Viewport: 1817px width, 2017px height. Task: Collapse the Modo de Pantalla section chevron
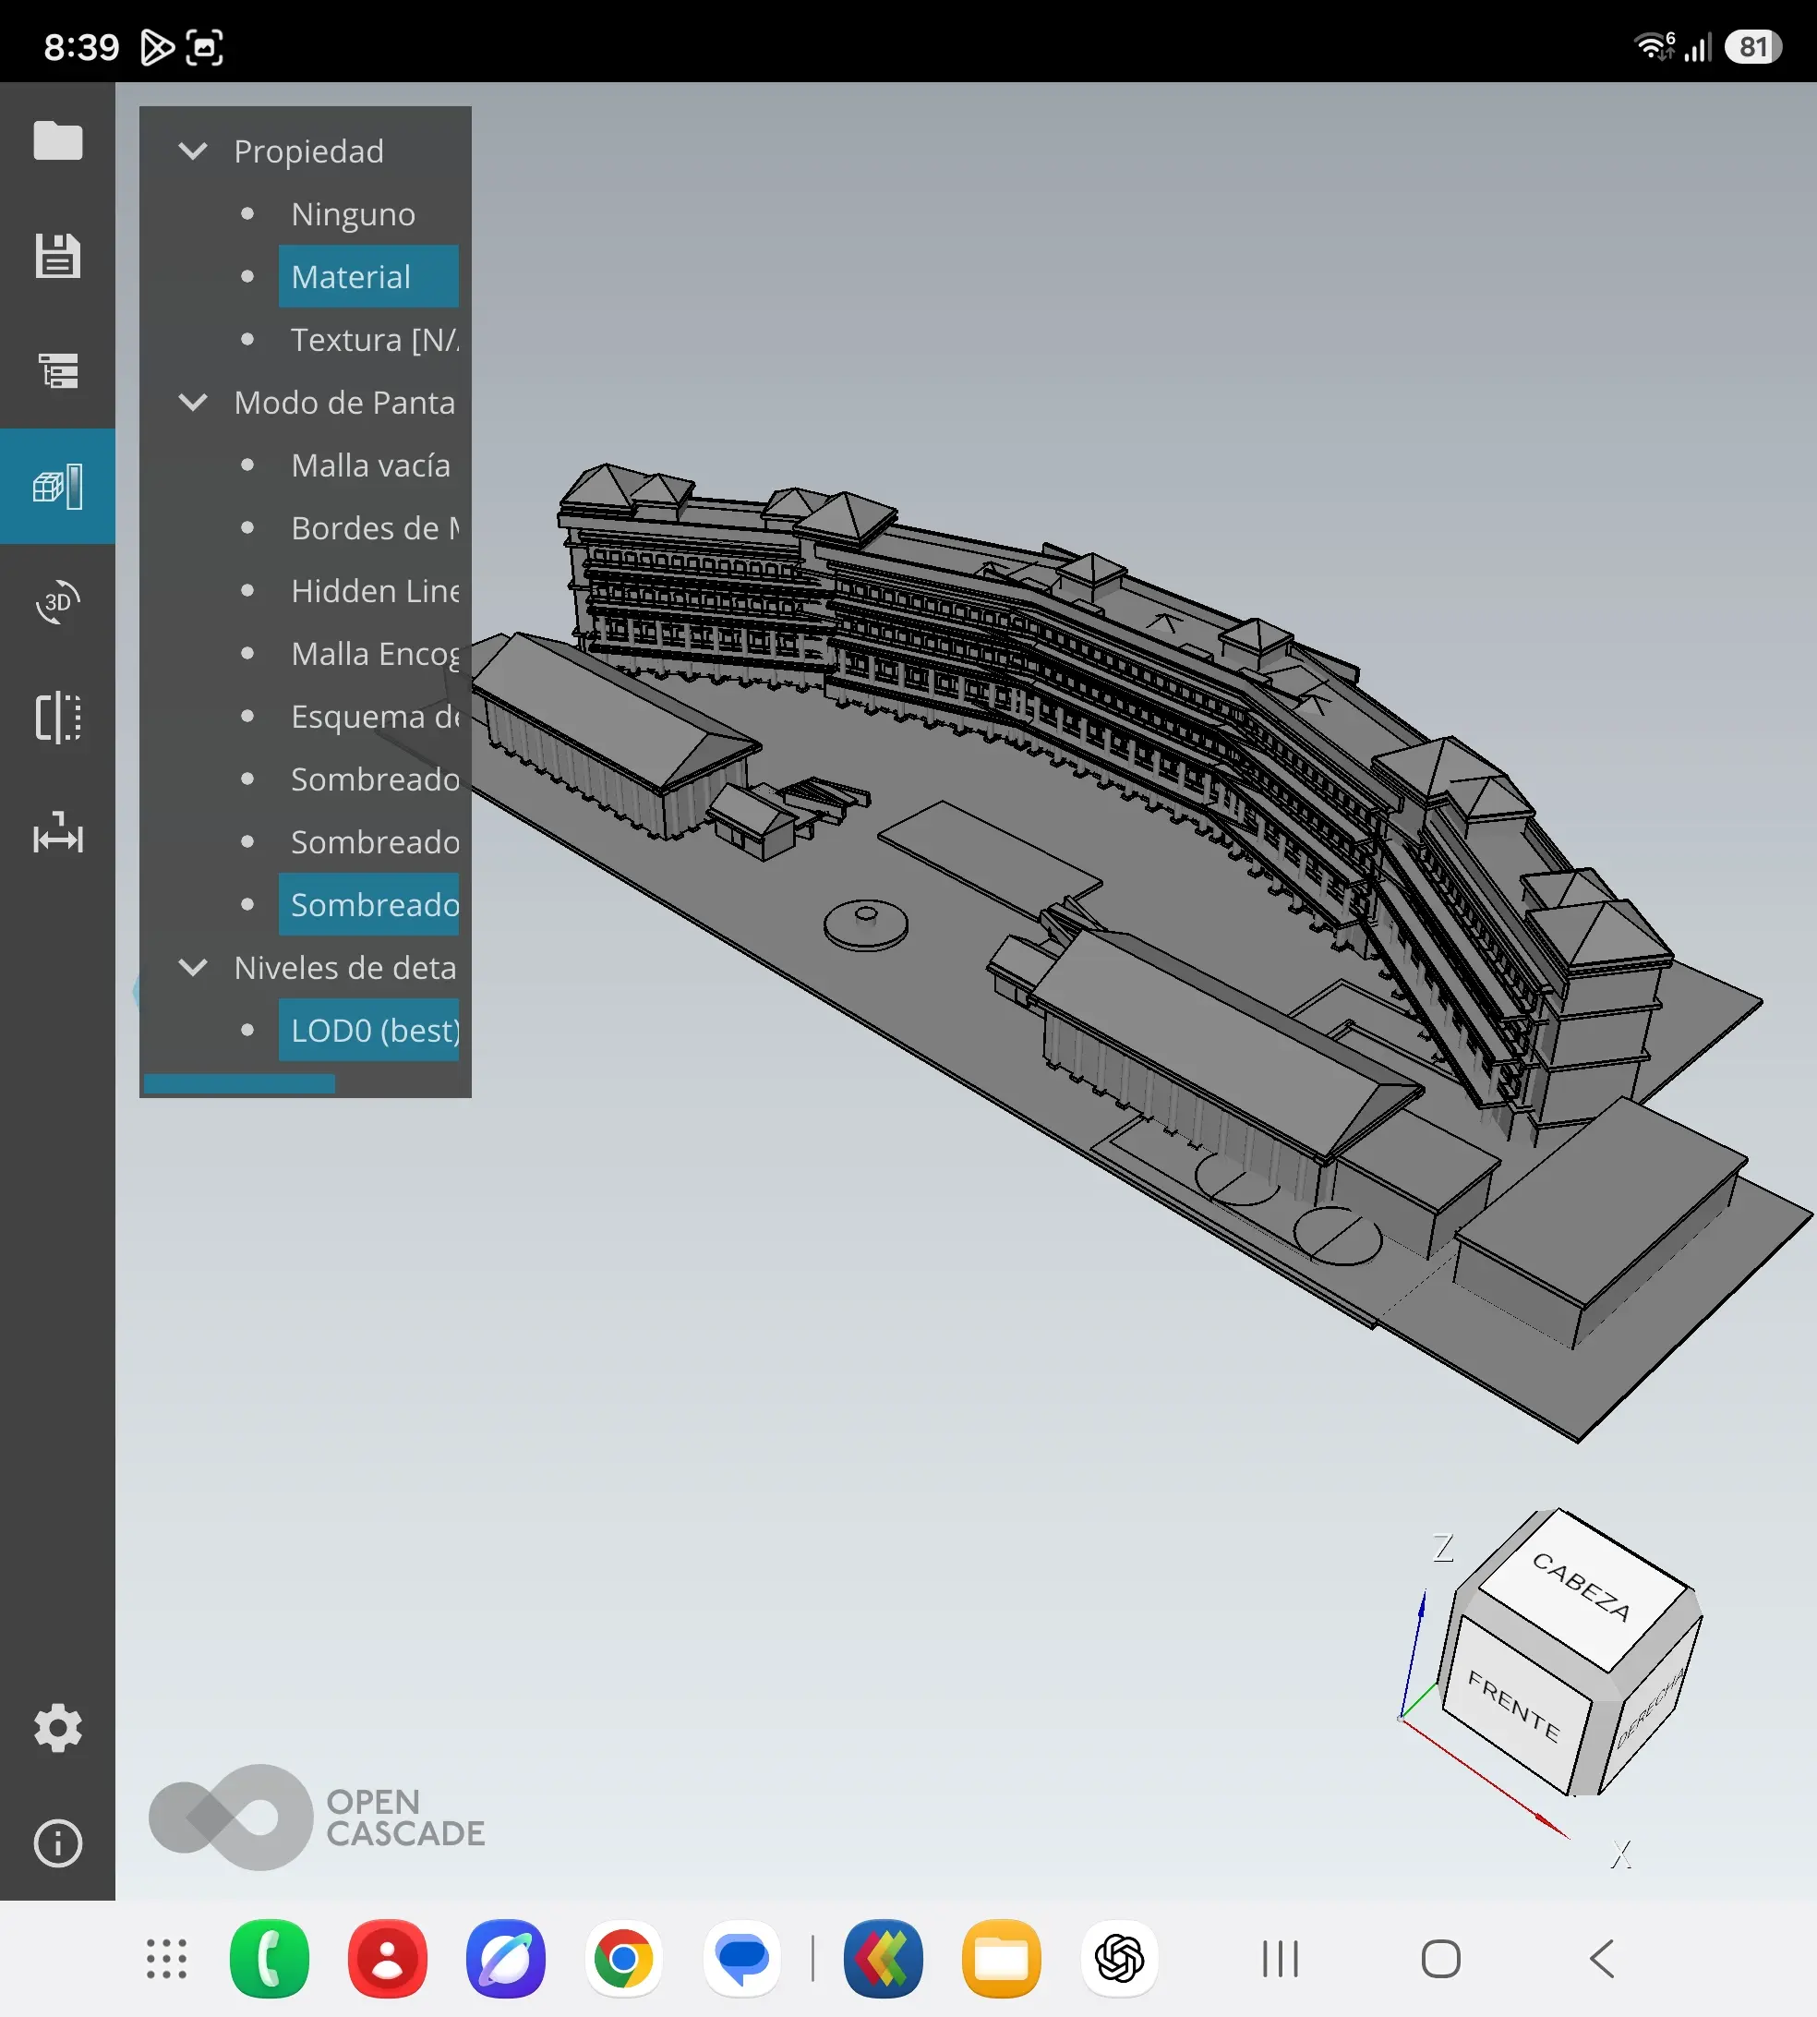point(193,403)
